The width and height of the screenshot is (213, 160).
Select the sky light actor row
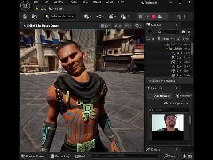(x=169, y=71)
